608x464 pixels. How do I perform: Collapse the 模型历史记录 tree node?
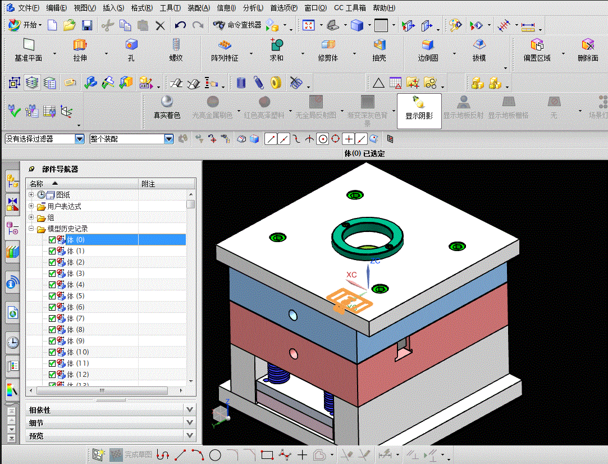tap(31, 229)
